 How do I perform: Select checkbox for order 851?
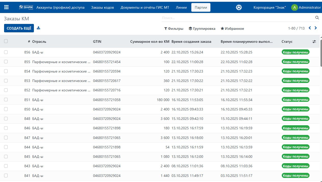point(6,100)
